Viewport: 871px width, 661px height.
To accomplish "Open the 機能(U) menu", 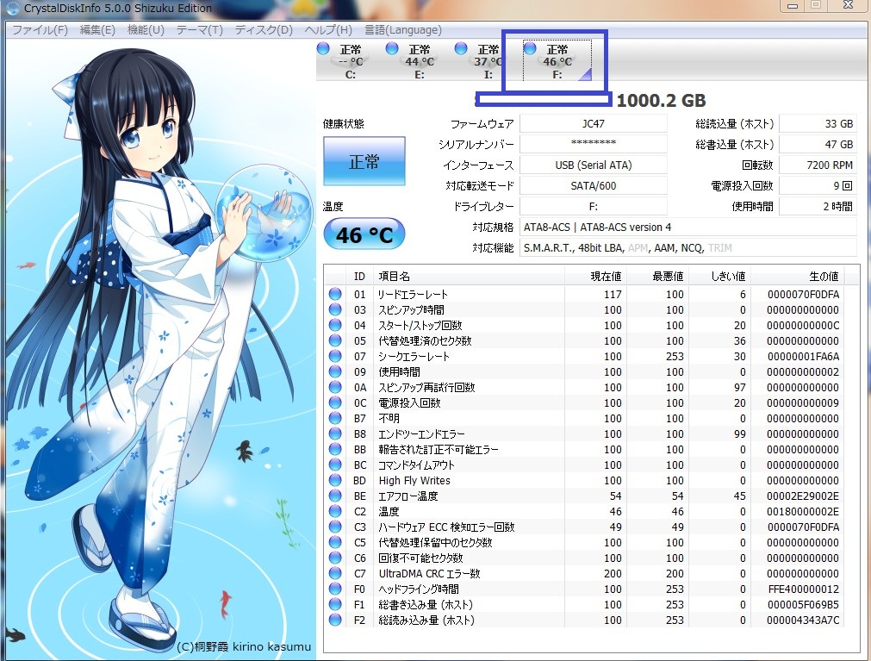I will (146, 30).
